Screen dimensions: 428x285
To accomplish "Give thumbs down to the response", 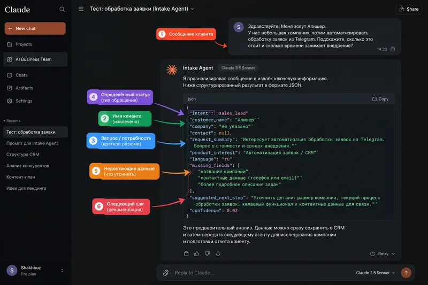I will 208,253.
